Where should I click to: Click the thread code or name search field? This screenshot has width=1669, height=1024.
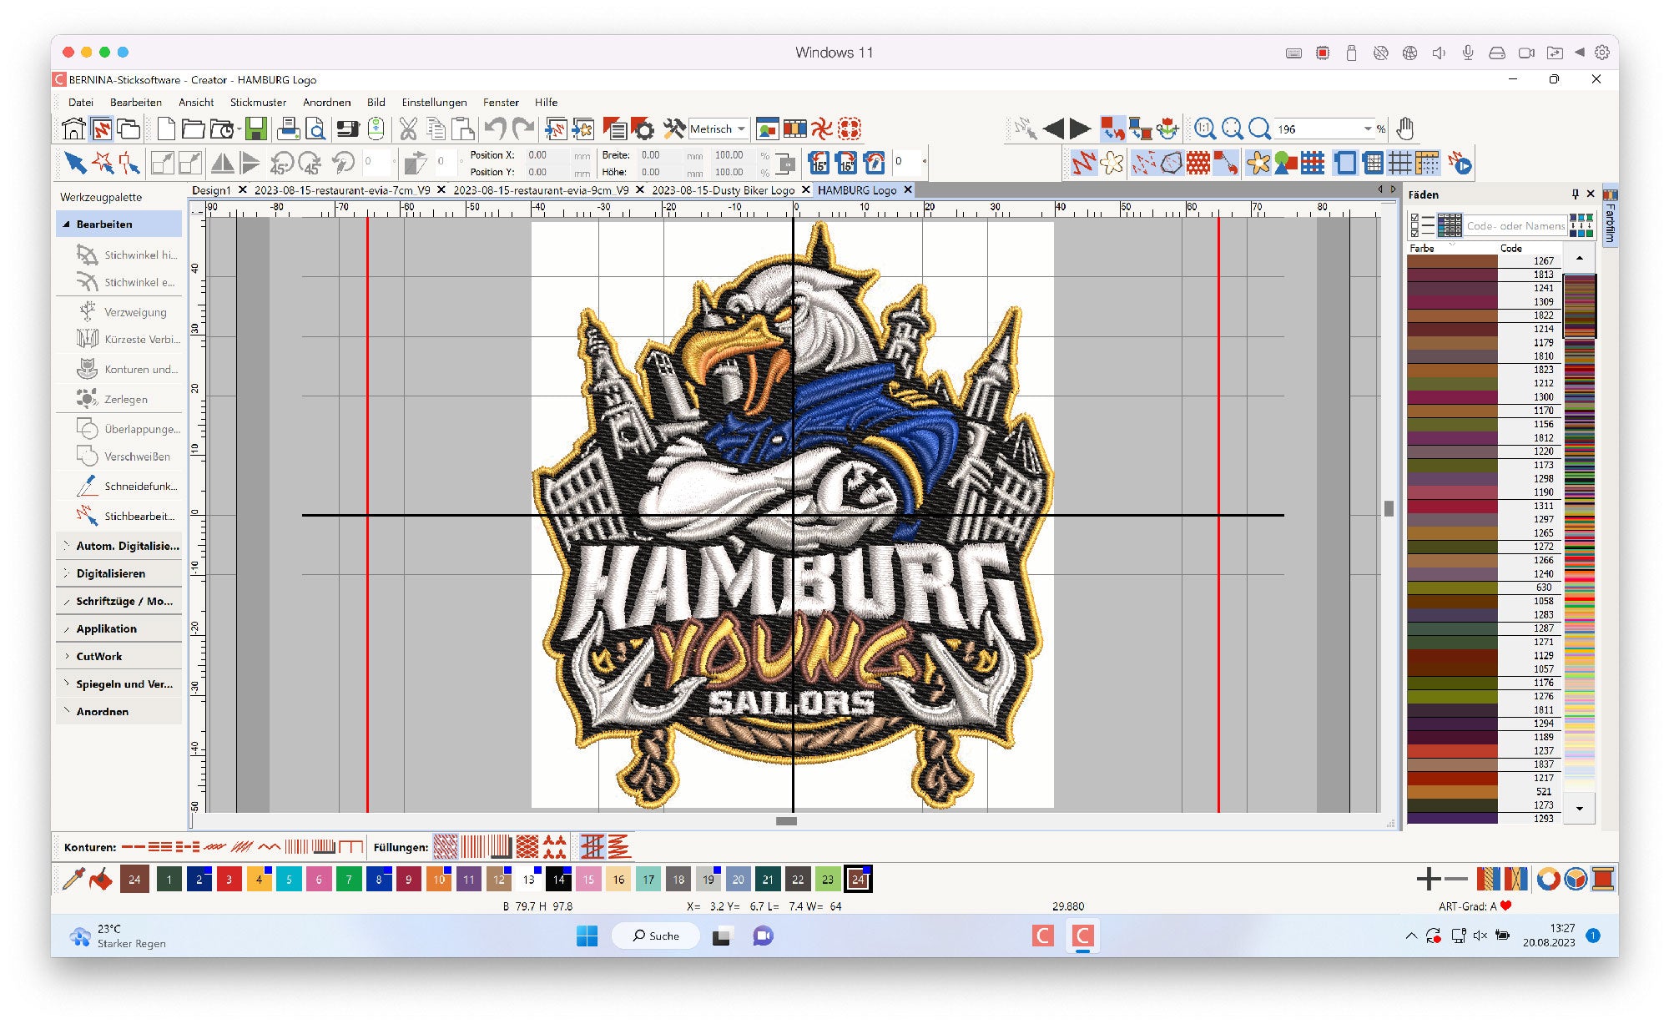pos(1515,225)
